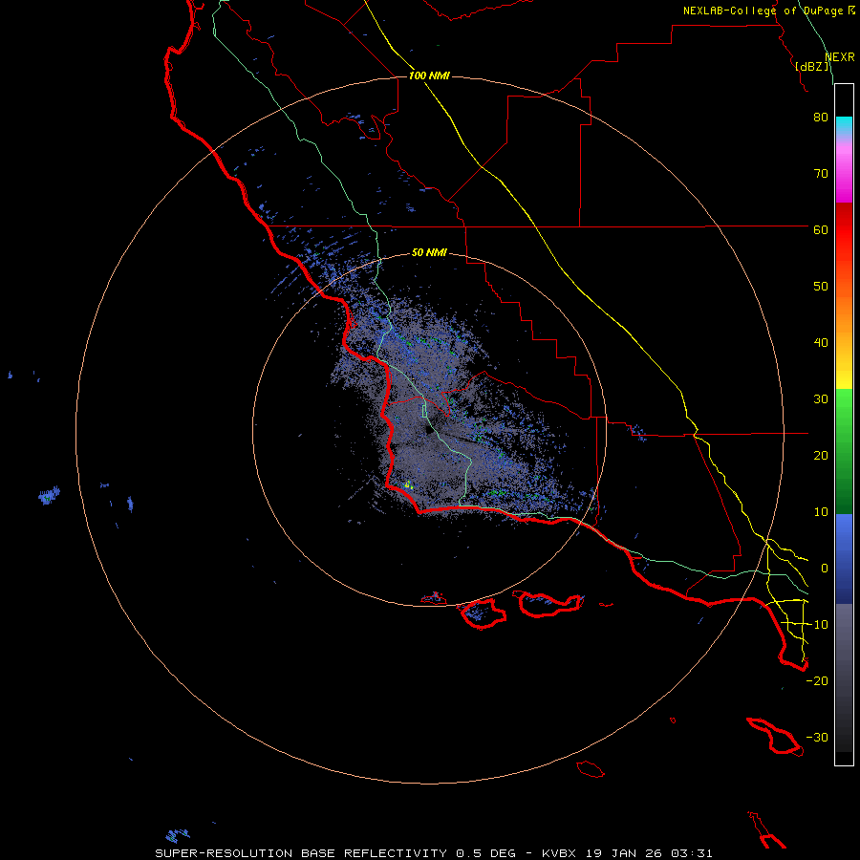860x860 pixels.
Task: Click the 100 NMI range ring label
Action: 429,75
